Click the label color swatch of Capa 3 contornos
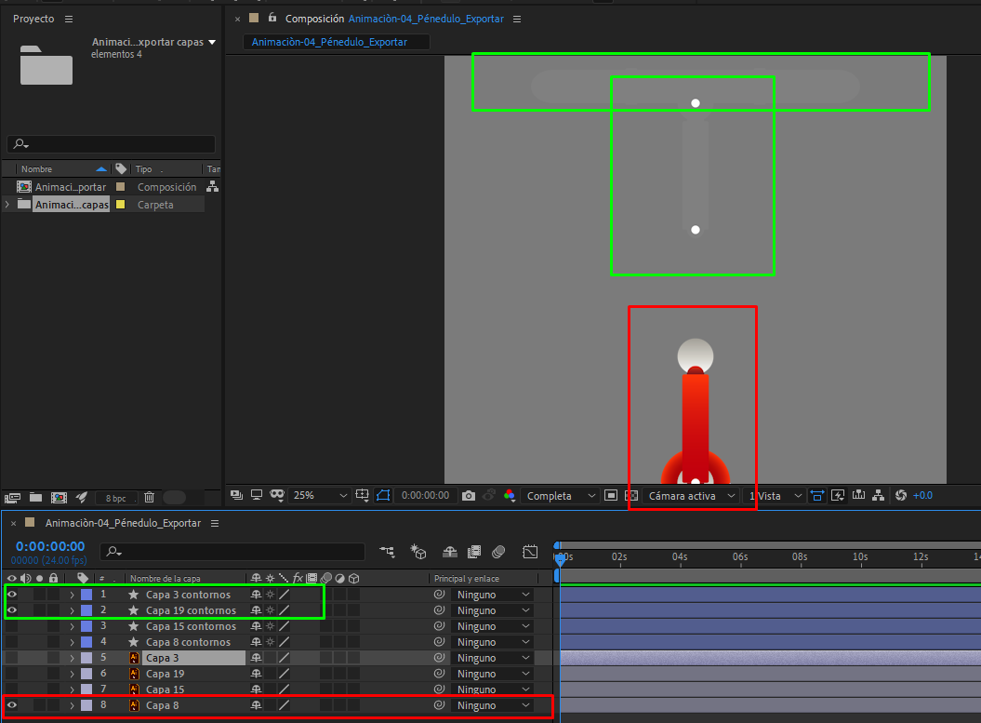981x723 pixels. (87, 594)
